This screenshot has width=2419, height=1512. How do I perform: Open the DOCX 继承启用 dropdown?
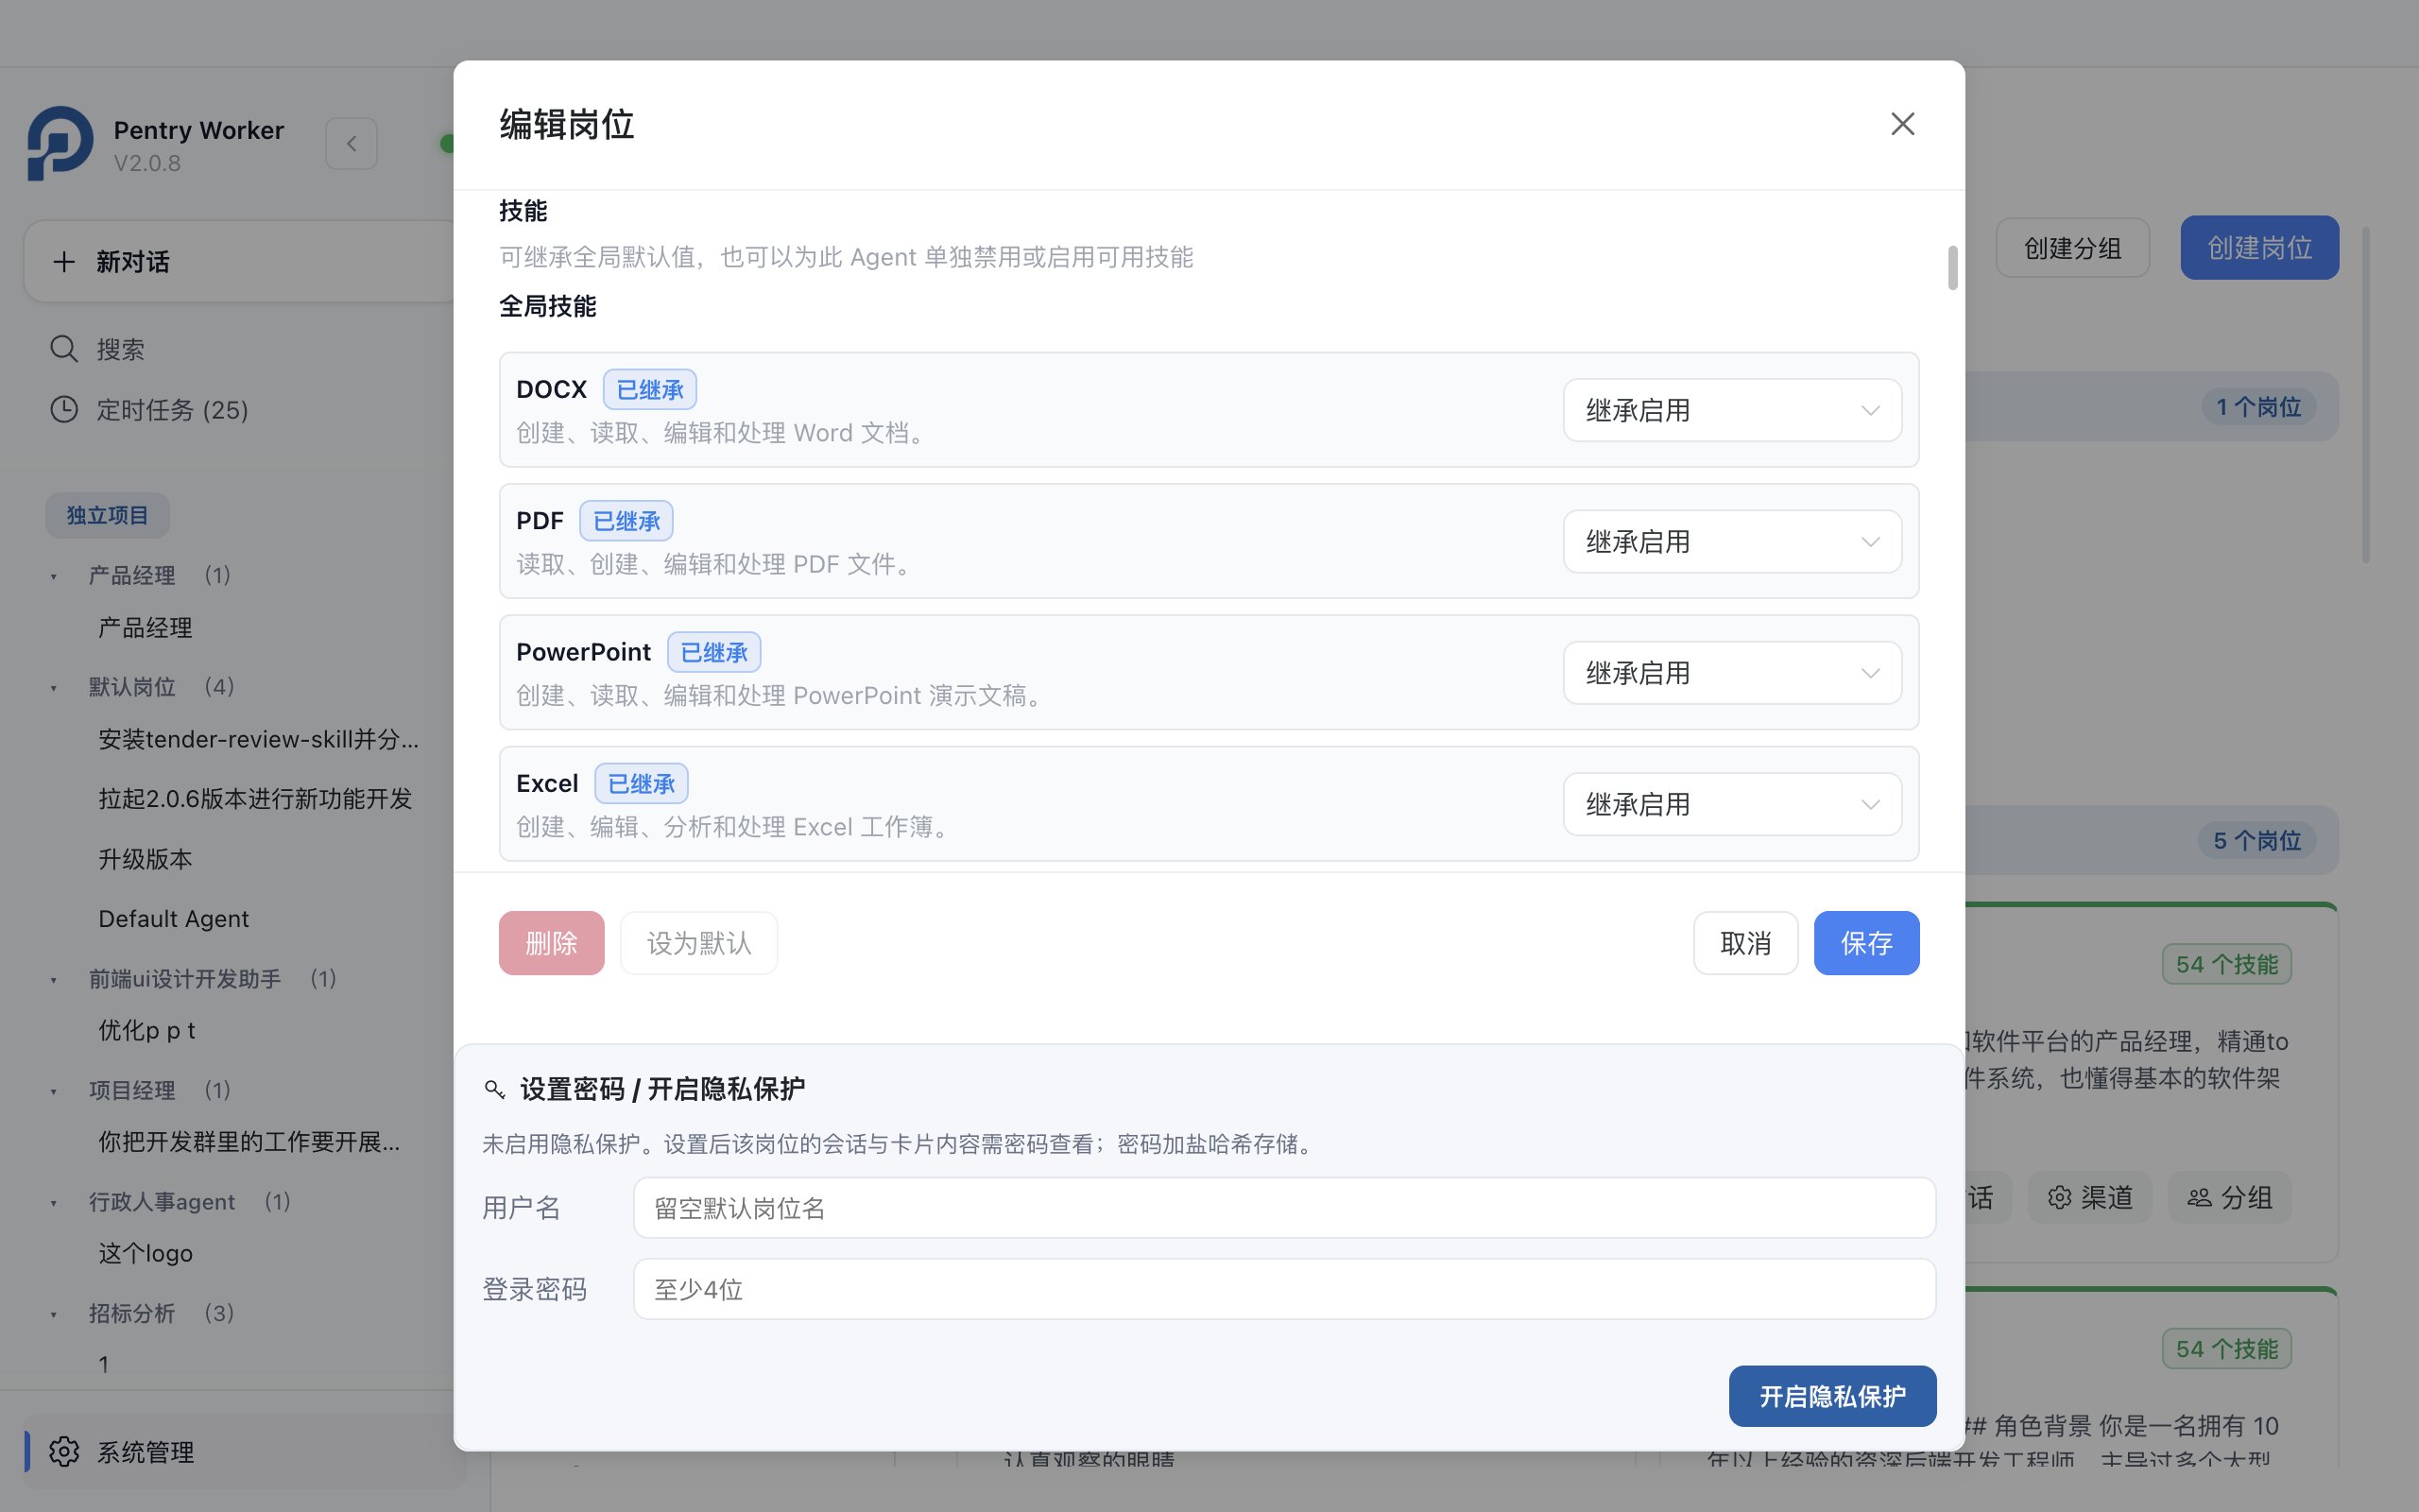pos(1732,410)
